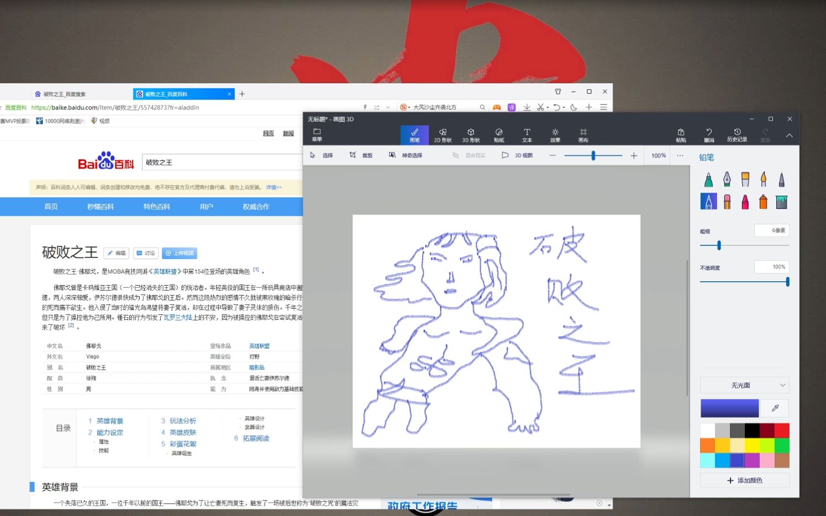This screenshot has height=516, width=826.
Task: Click Paste (粘贴) in Paint 3D
Action: (x=681, y=135)
